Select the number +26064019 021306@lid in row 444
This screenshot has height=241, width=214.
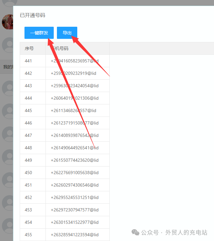click(x=75, y=98)
